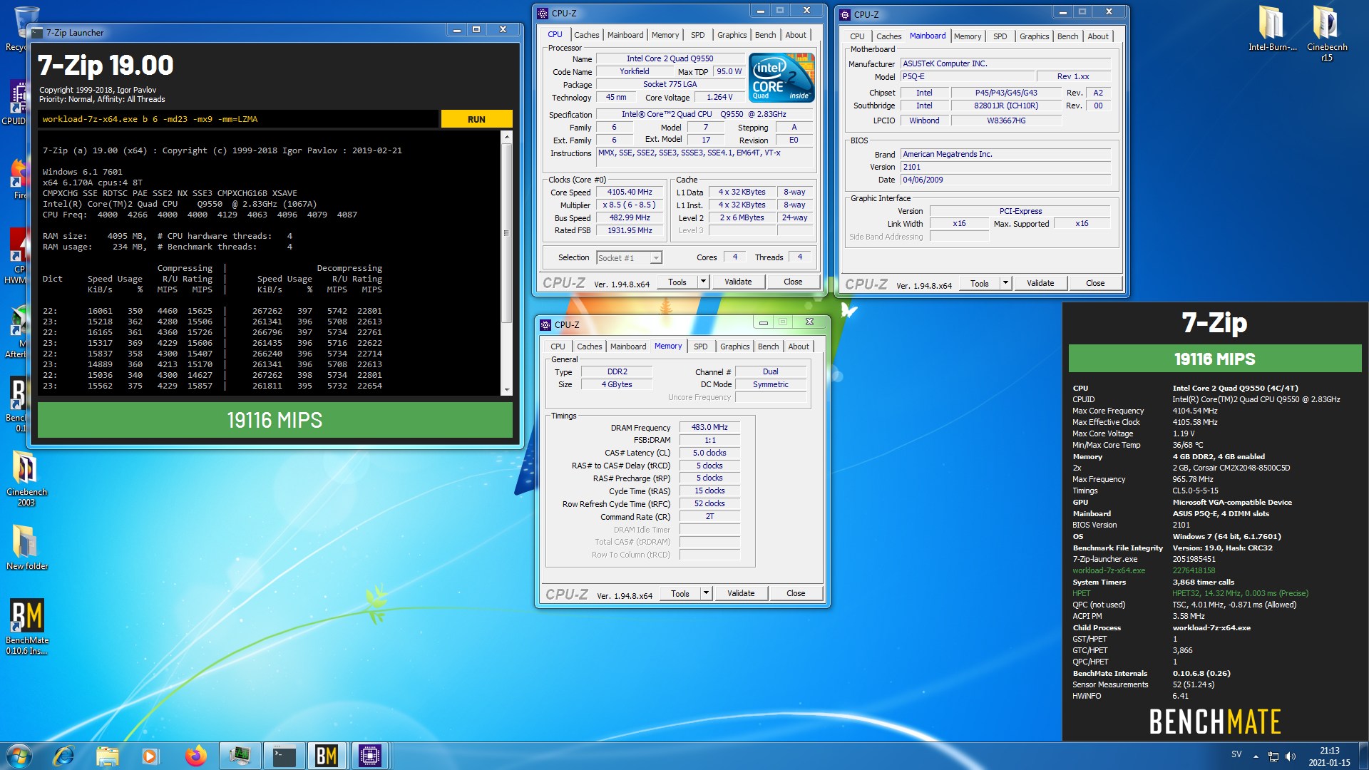Switch to Bench tab in CPU window

pyautogui.click(x=765, y=35)
